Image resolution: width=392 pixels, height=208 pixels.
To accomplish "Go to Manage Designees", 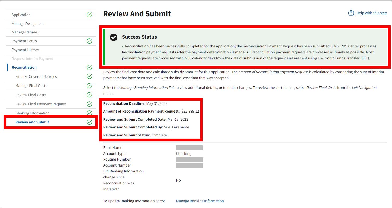I will (27, 24).
